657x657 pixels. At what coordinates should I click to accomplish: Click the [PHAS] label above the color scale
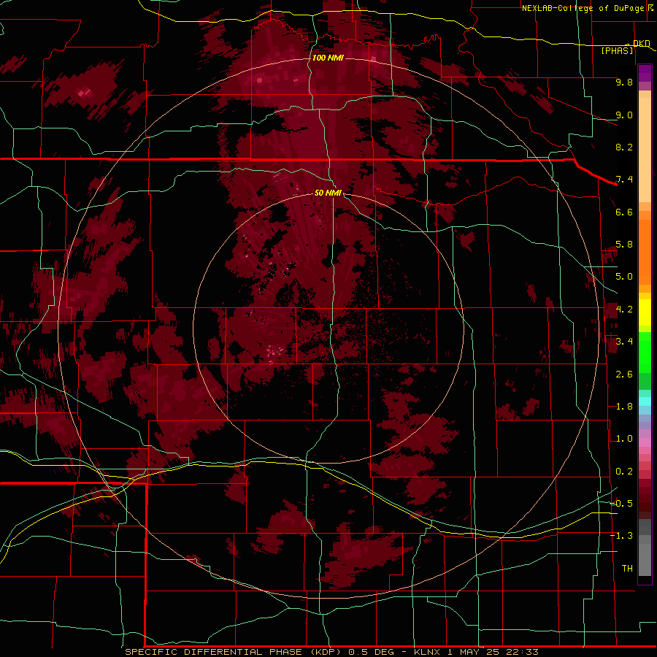[x=617, y=50]
